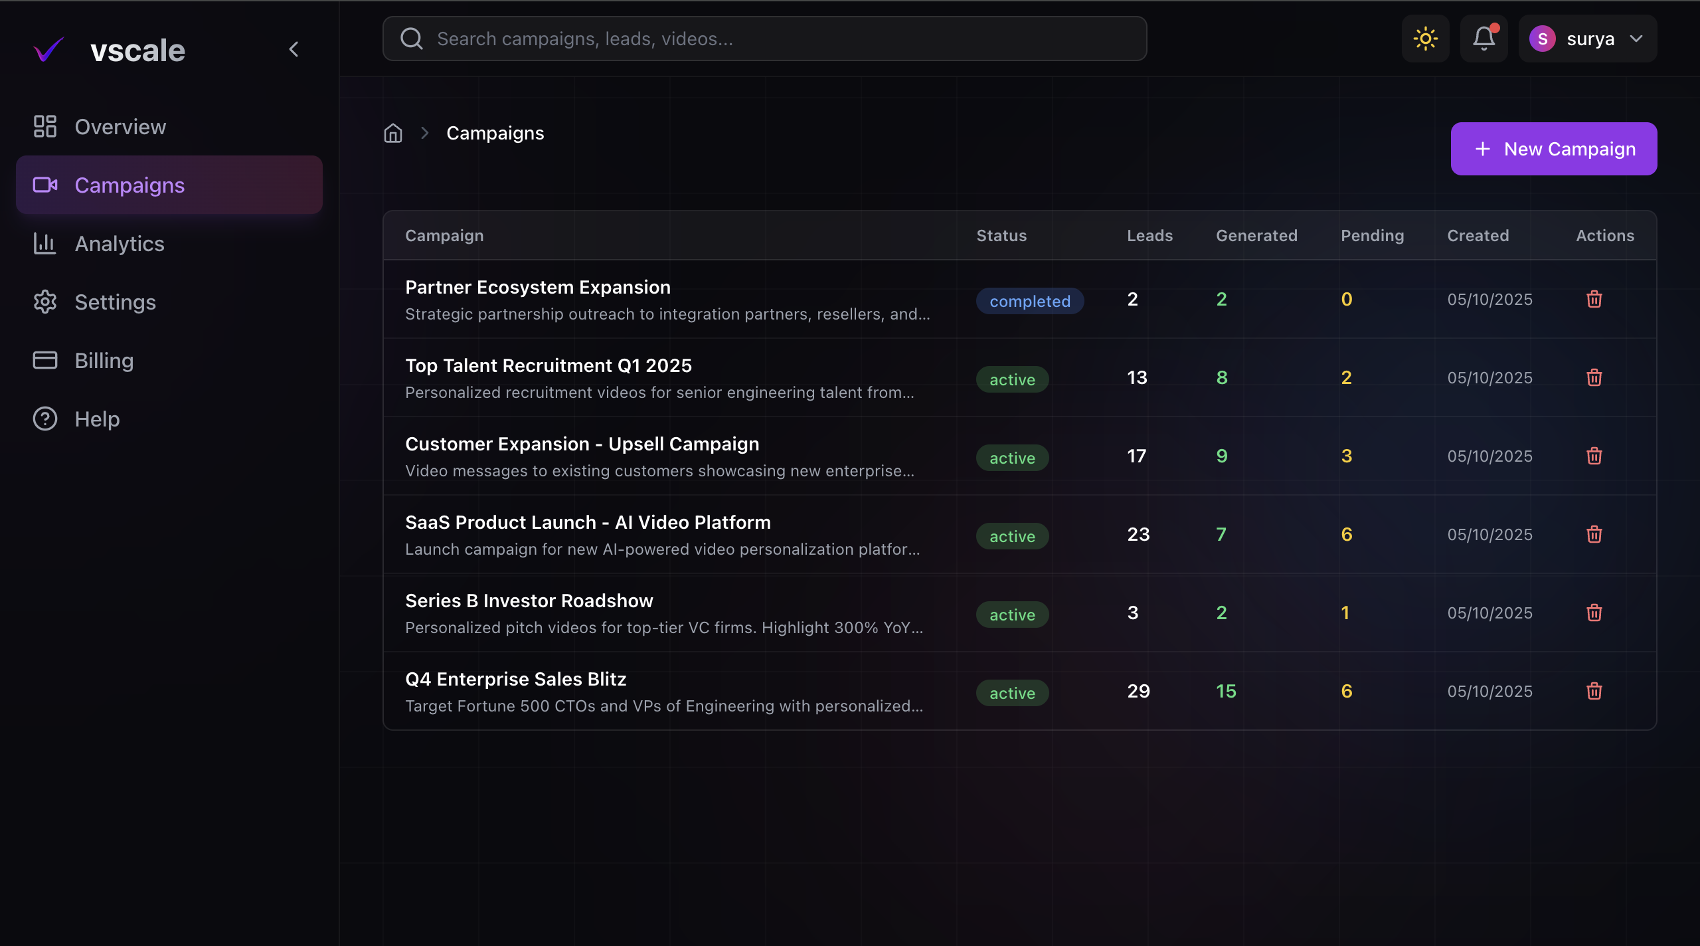This screenshot has height=946, width=1700.
Task: Click the New Campaign button
Action: coord(1554,148)
